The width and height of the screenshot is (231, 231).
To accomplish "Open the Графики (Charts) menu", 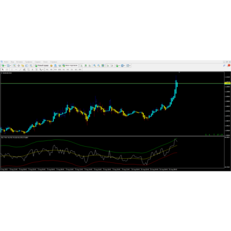I will (x=28, y=62).
